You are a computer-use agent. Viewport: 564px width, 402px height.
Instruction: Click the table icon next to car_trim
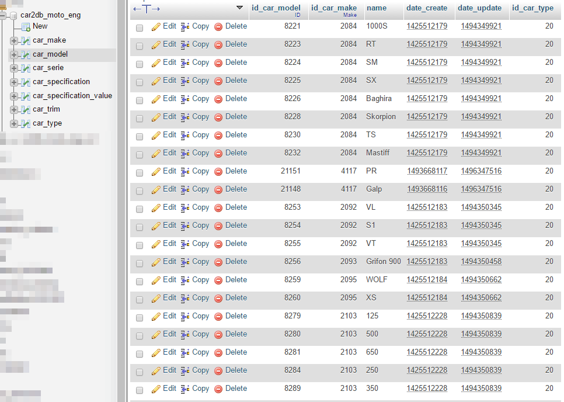tap(26, 110)
